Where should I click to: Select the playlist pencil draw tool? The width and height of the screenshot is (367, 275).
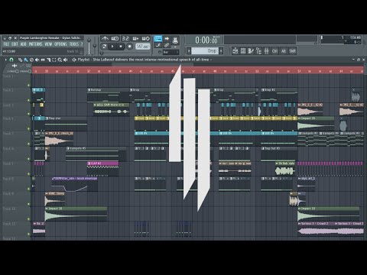(20, 60)
